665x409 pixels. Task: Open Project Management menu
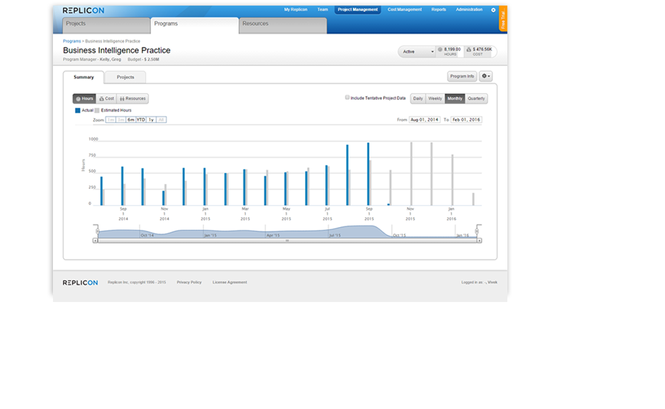point(358,9)
